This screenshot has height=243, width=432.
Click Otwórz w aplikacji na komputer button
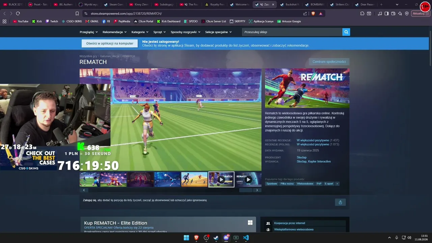coord(110,44)
